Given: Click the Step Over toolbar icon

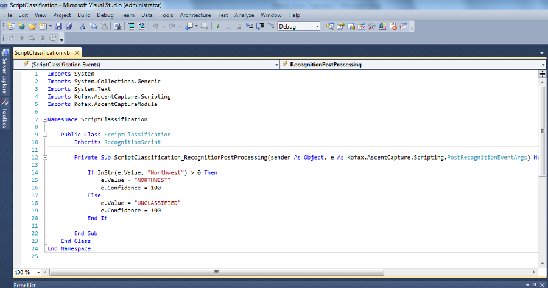Looking at the screenshot, I should coord(260,27).
